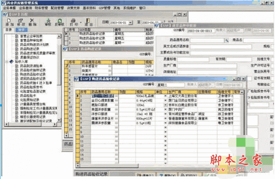Select 首营品种审批表 in the tree
Screen dimensions: 275x179
[x=31, y=40]
